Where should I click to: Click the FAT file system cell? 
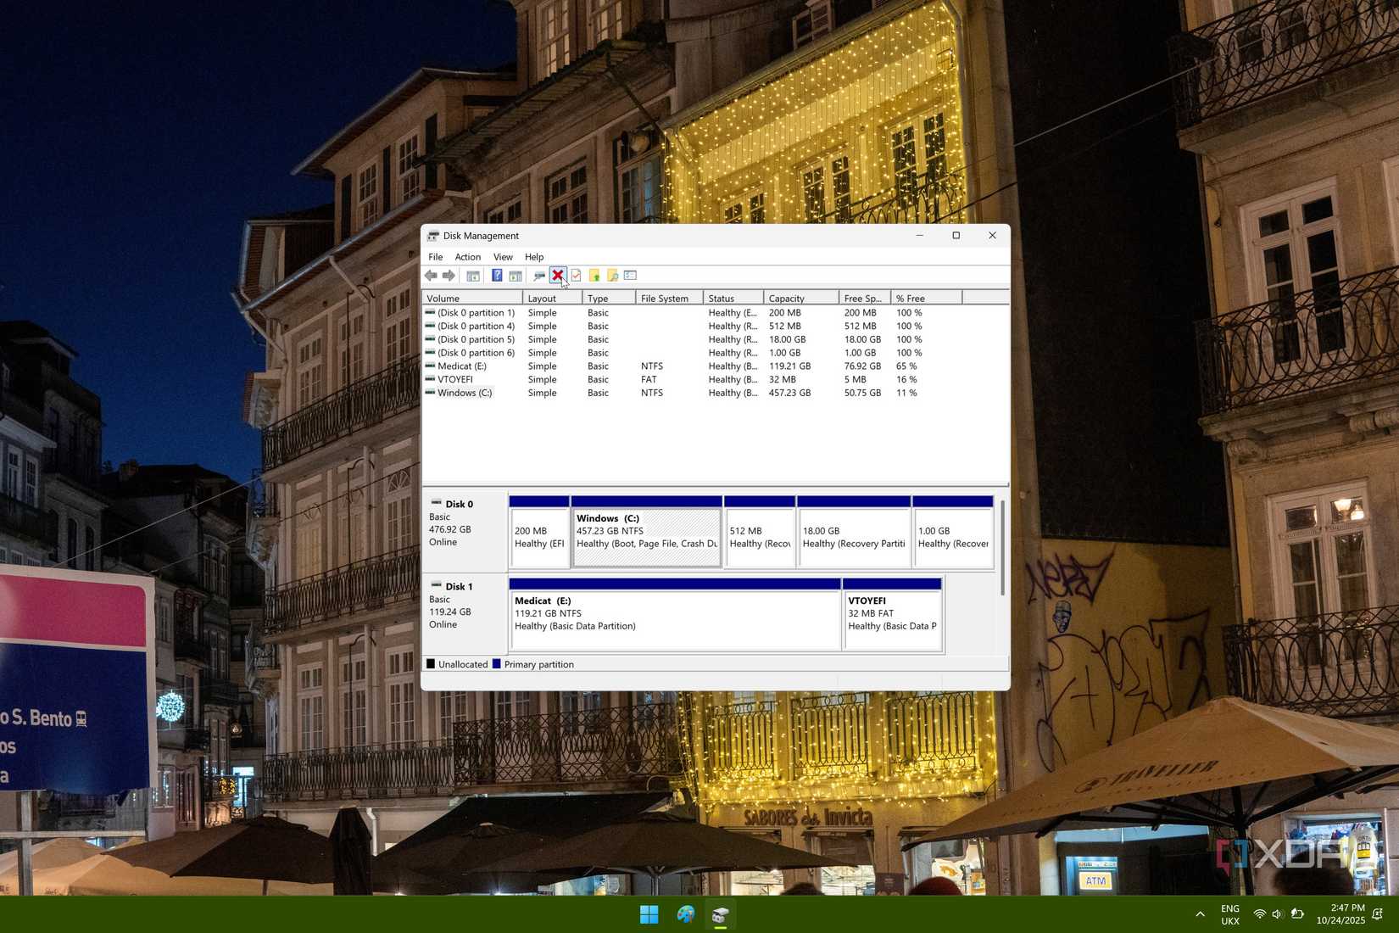point(649,380)
